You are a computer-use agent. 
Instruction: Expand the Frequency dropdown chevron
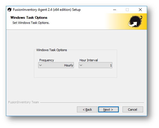[40, 65]
